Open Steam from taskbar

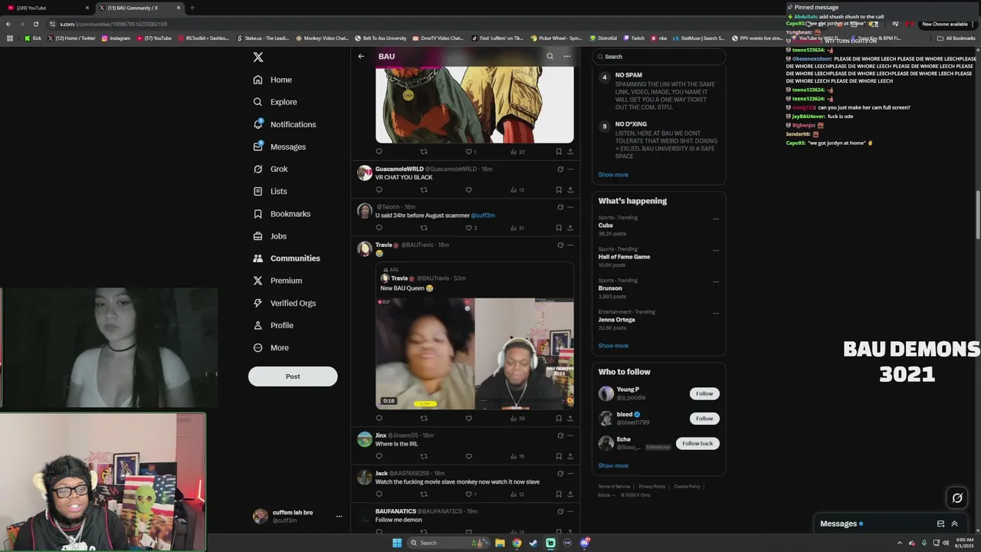533,543
